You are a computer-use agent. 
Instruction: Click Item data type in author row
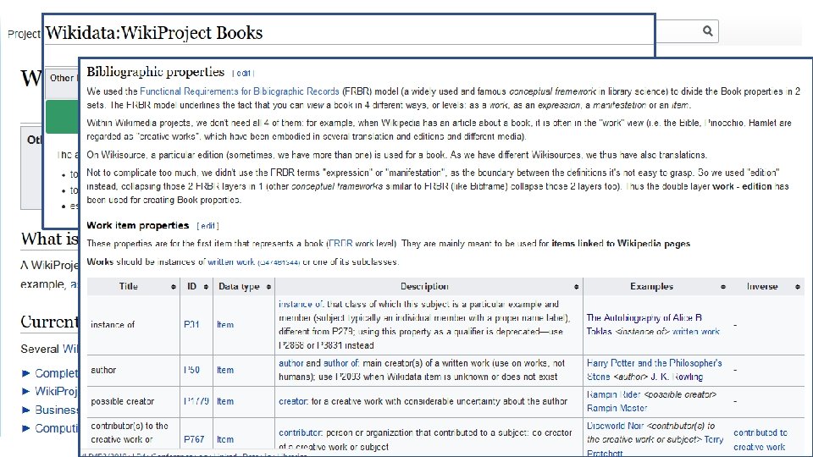(x=225, y=371)
